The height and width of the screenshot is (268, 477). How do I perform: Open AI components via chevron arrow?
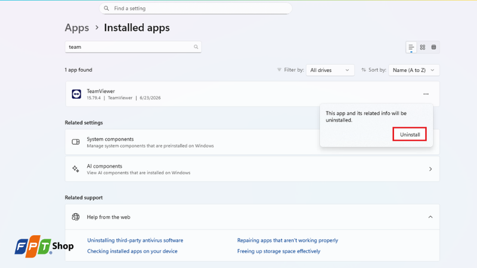click(430, 169)
